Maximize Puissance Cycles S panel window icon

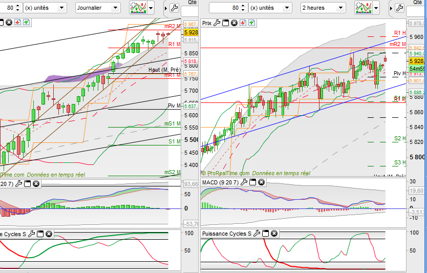(266, 234)
